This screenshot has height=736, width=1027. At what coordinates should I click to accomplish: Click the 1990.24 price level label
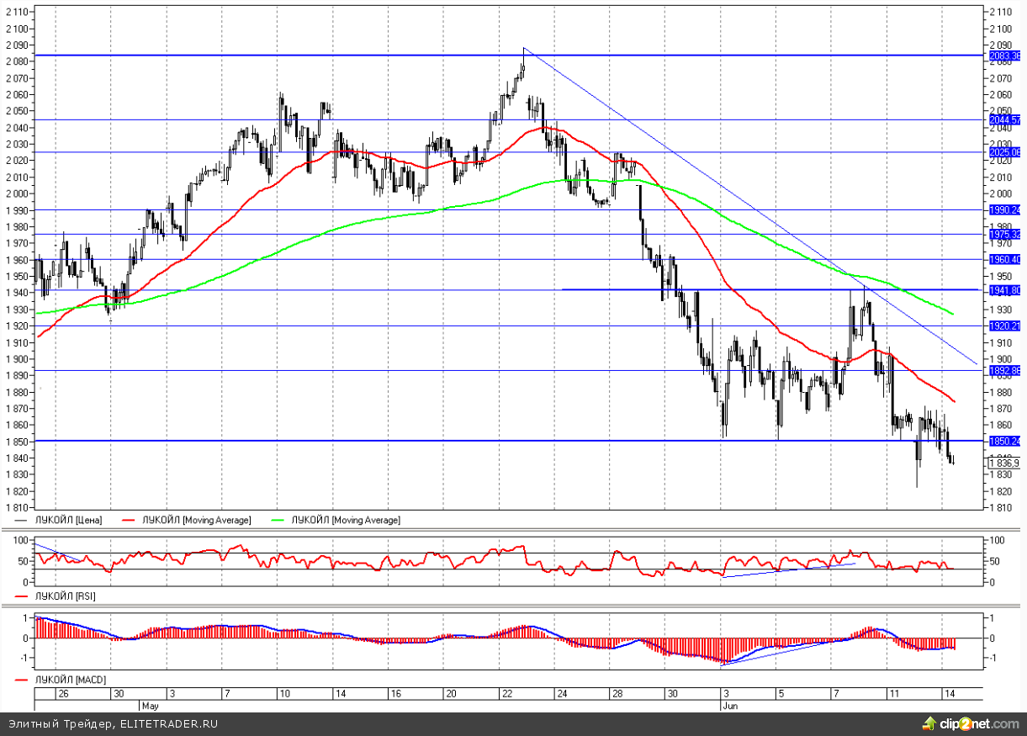point(1004,210)
